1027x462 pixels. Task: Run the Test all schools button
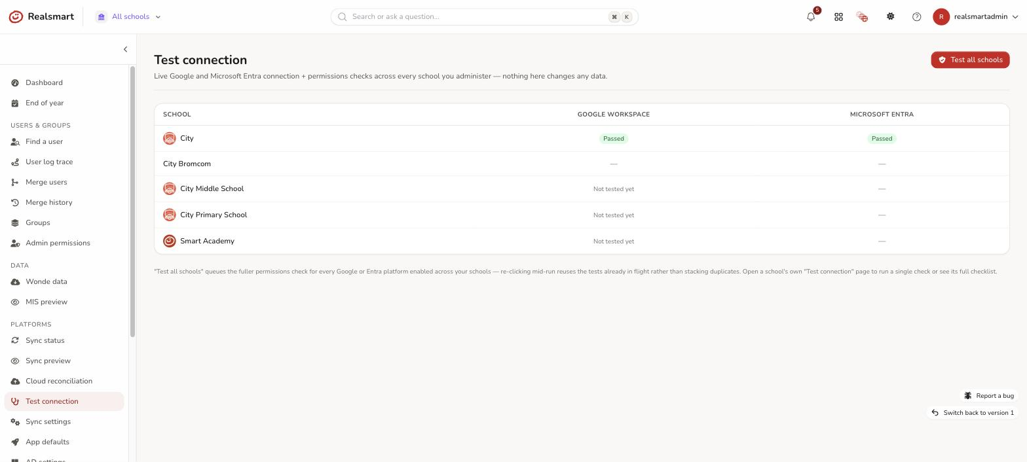tap(970, 60)
